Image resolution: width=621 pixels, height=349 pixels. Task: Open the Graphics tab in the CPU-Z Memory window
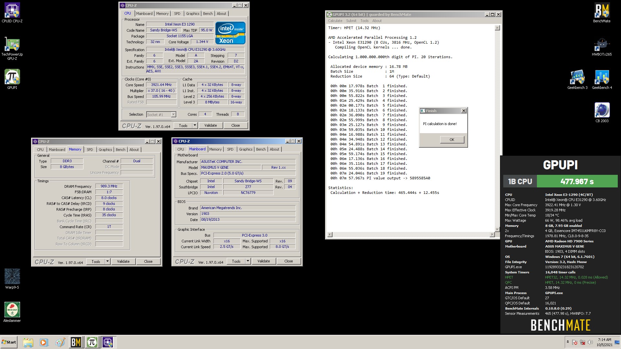coord(105,150)
